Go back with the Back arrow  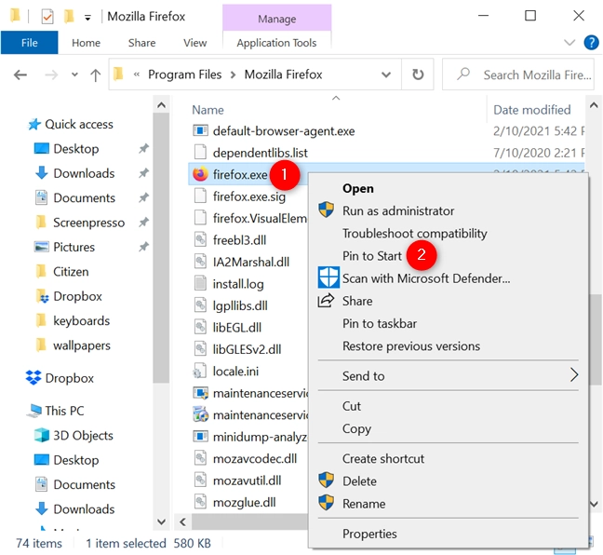tap(20, 74)
